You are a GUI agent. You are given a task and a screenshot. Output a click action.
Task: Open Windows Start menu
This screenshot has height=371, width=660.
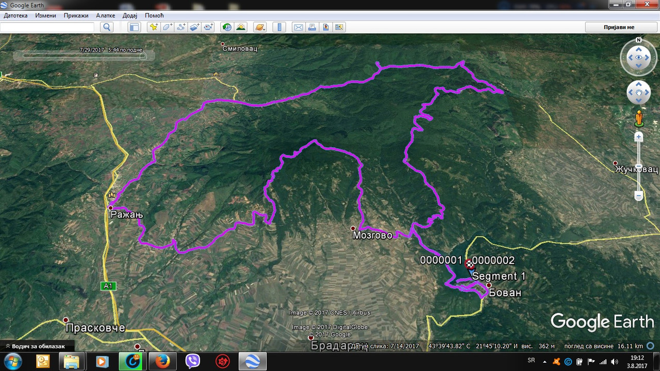(x=13, y=362)
